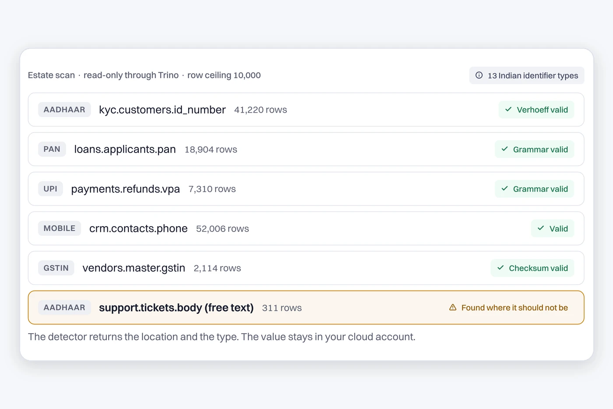613x409 pixels.
Task: Open support.tickets.body (free text) entry
Action: pos(176,307)
